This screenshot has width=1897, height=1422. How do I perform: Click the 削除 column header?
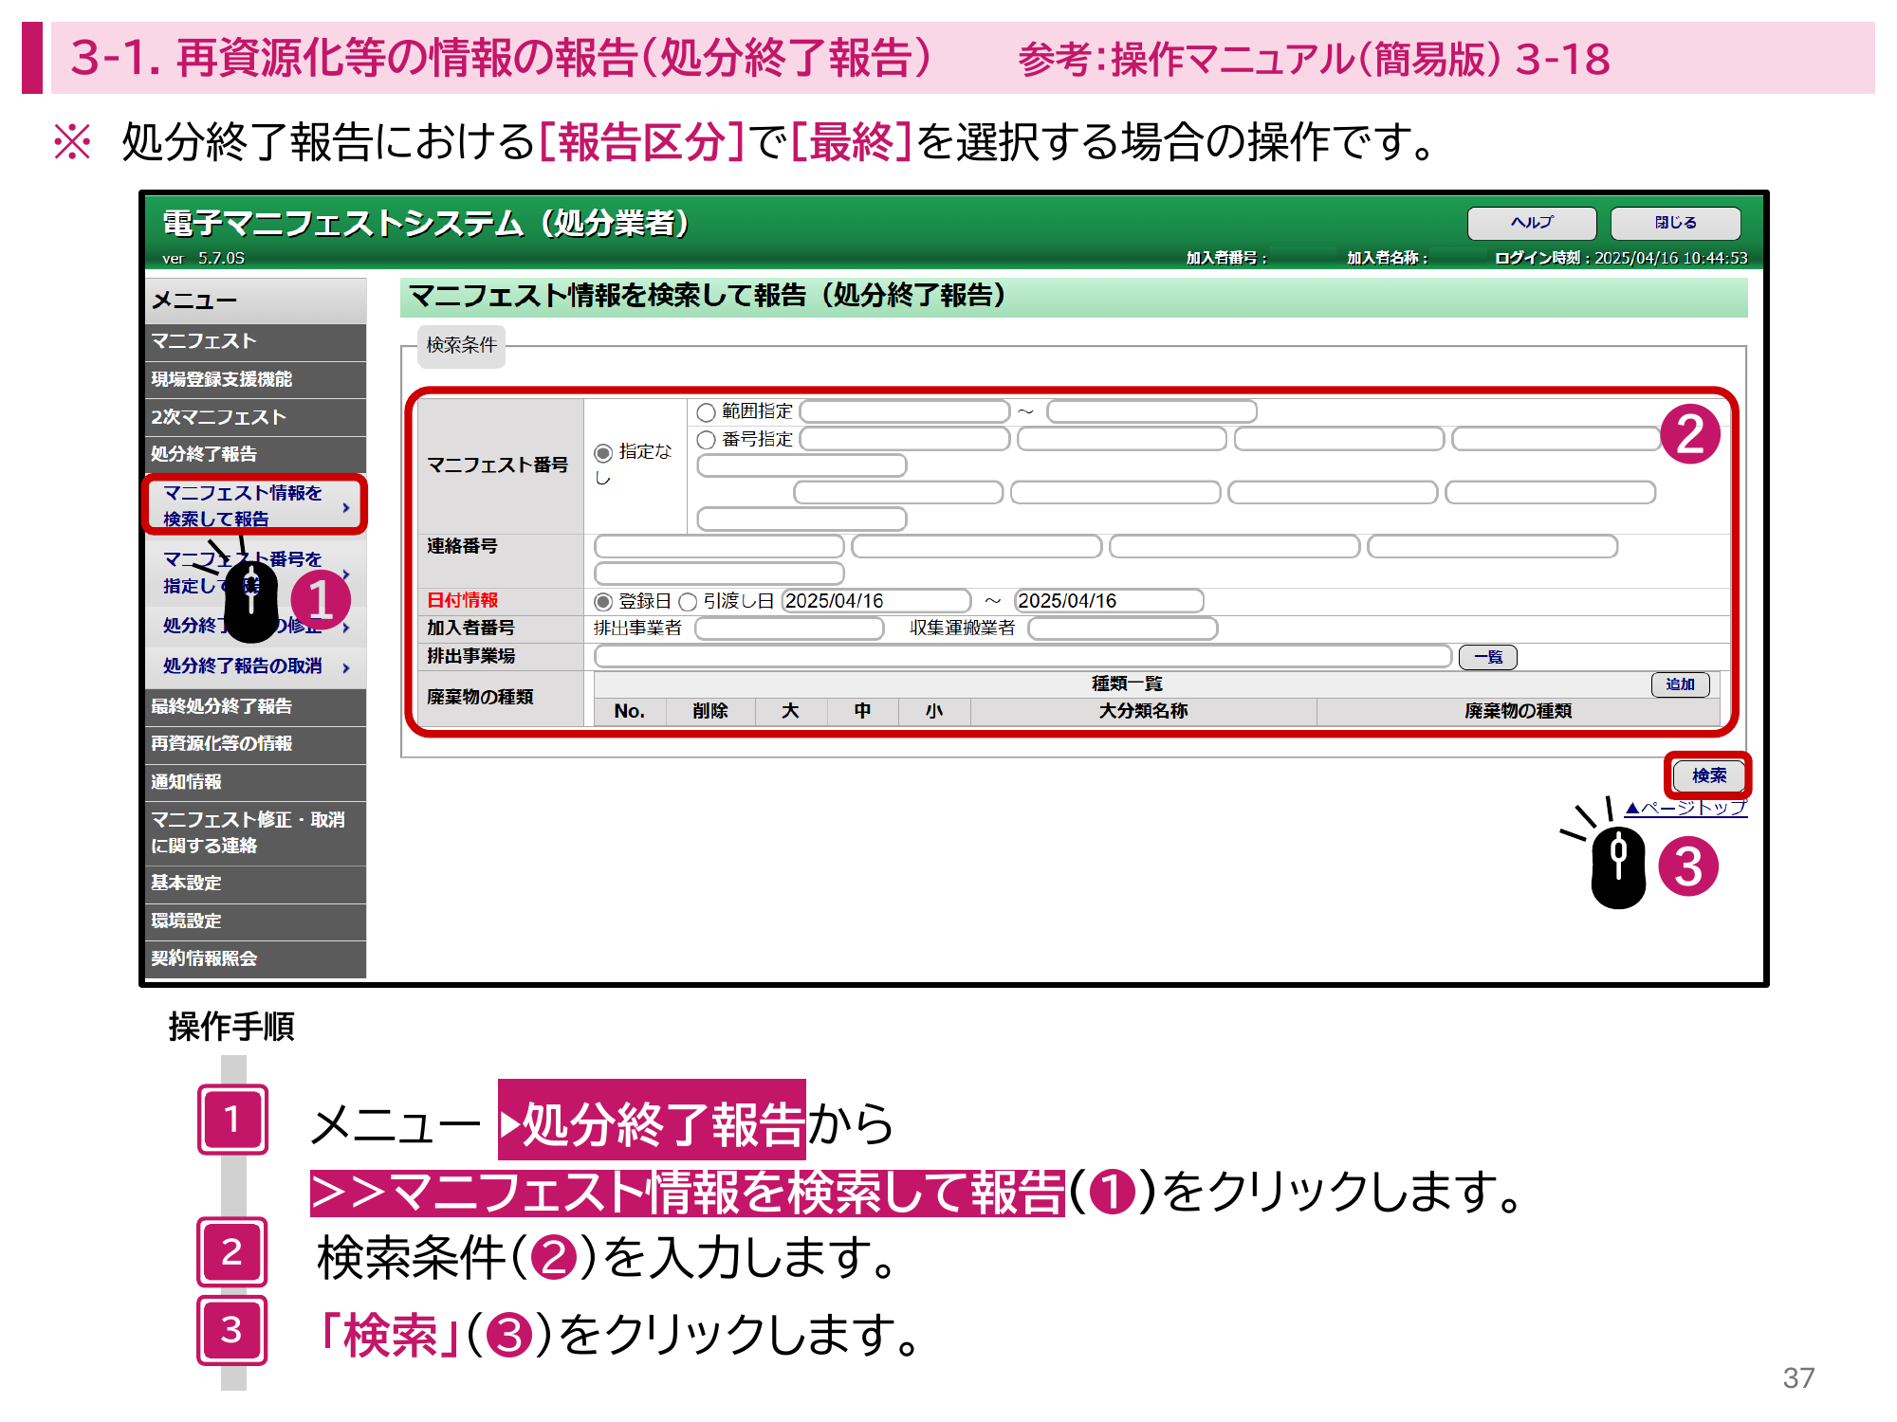point(709,711)
